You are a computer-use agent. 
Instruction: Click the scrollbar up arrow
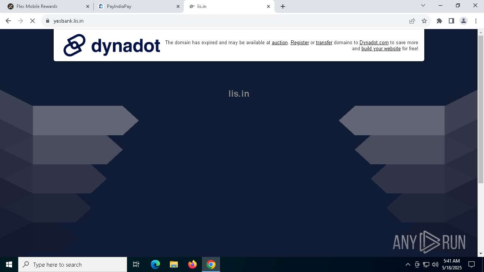coord(481,32)
